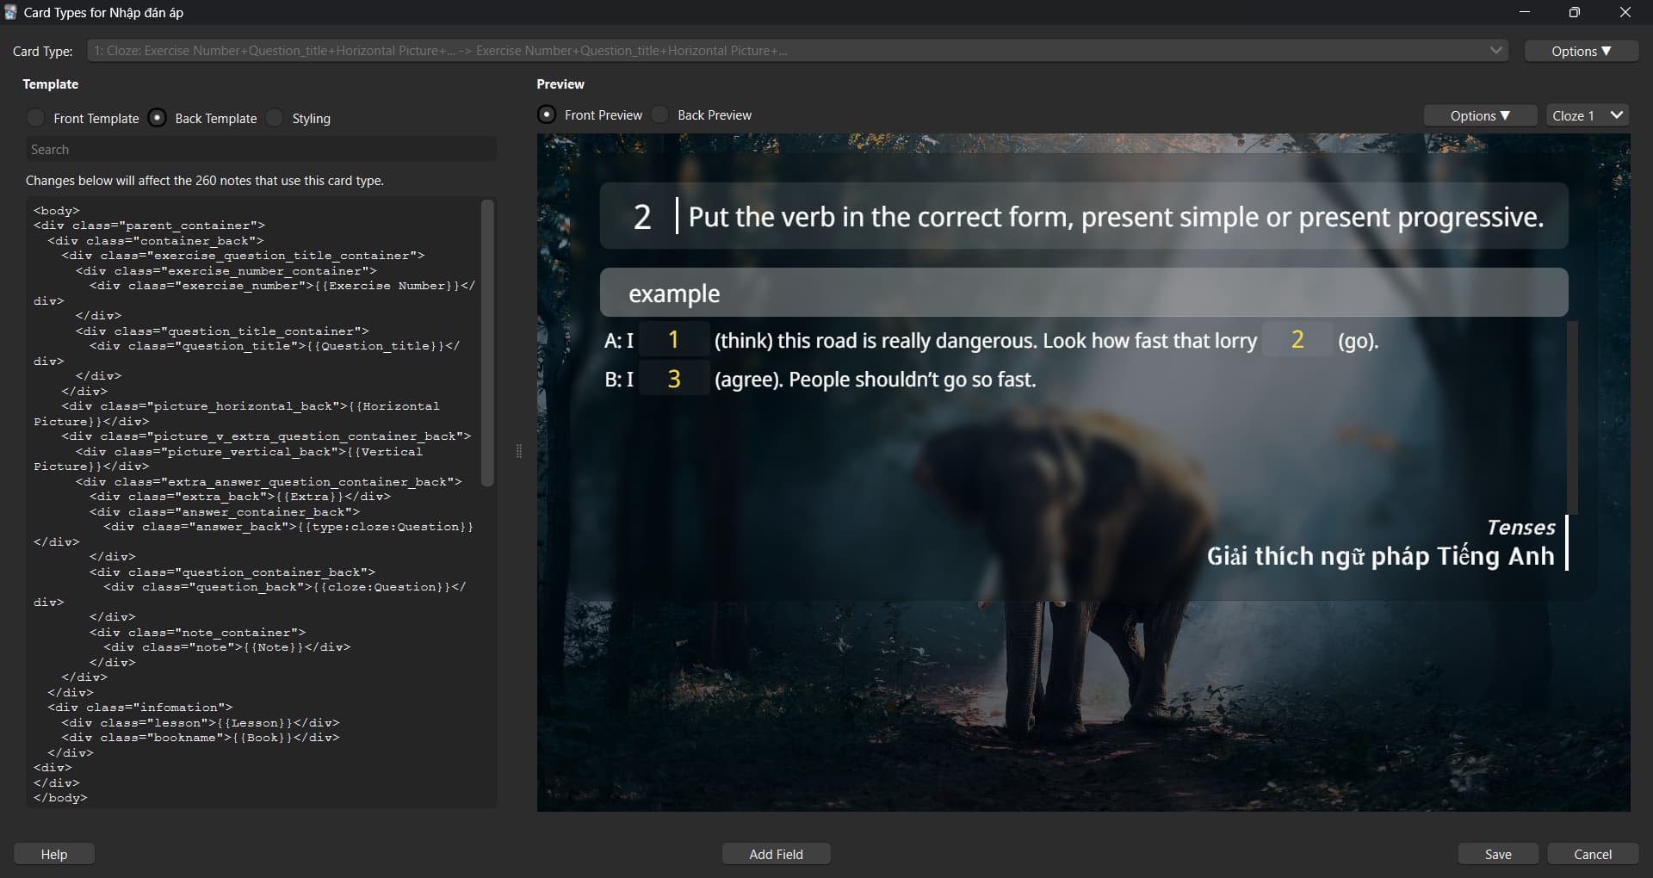Click the Help button
The width and height of the screenshot is (1653, 878).
pos(54,854)
